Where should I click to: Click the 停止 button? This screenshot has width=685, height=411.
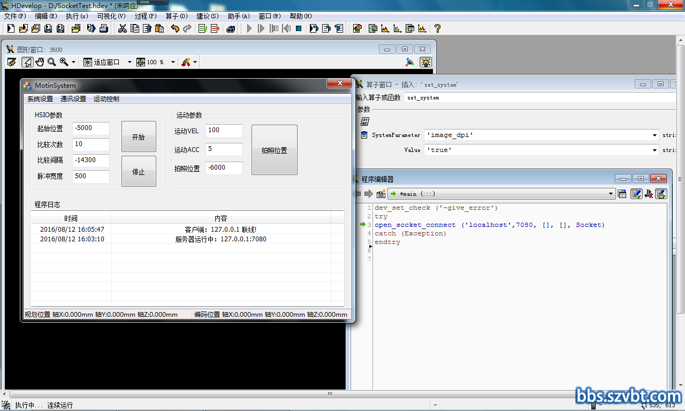[139, 171]
